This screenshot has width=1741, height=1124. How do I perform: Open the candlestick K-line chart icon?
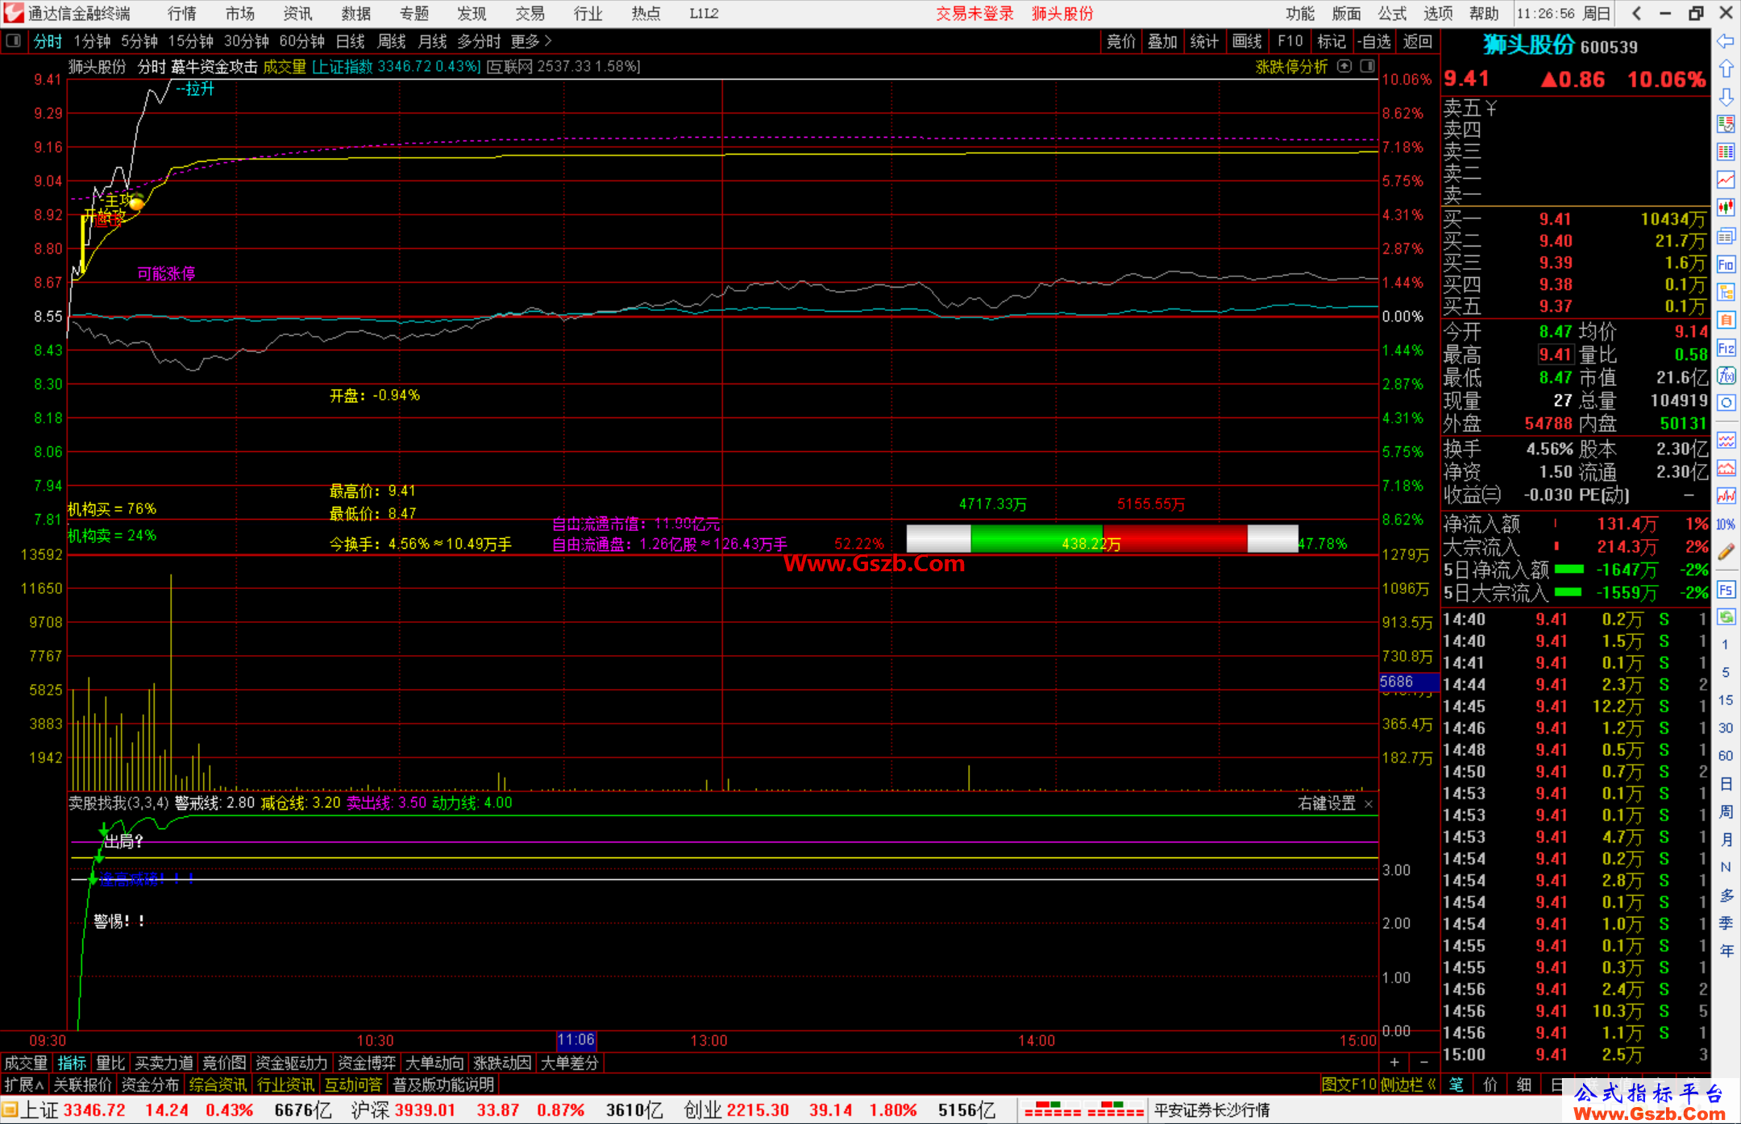1726,208
